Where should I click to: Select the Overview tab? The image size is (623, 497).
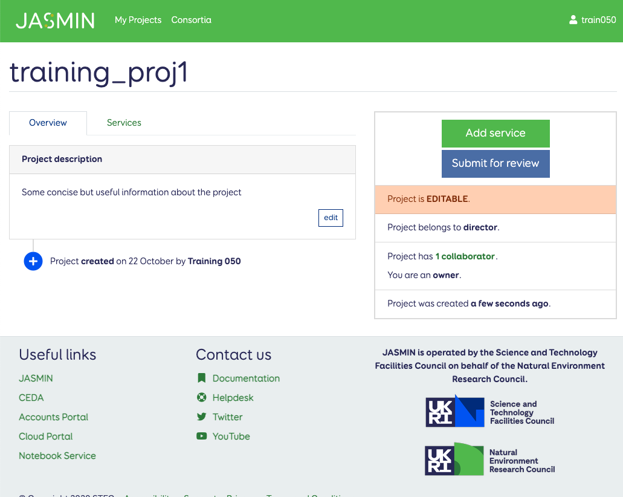pos(48,123)
